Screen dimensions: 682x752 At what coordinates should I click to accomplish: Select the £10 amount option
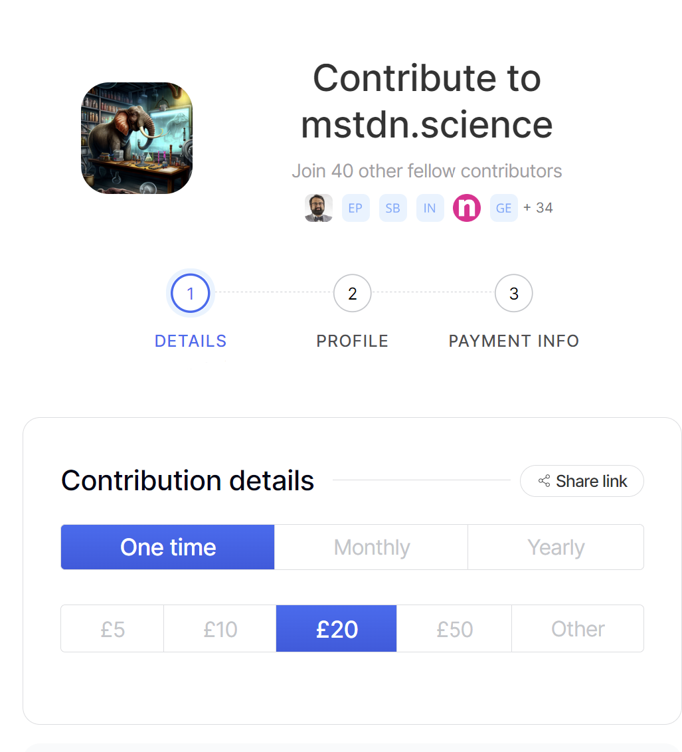(220, 628)
